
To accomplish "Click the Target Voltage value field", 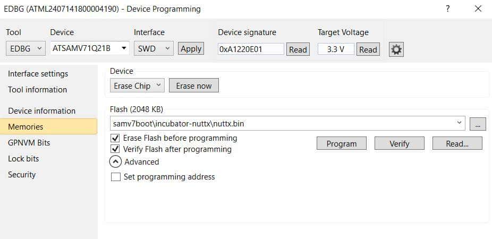I will pyautogui.click(x=336, y=49).
